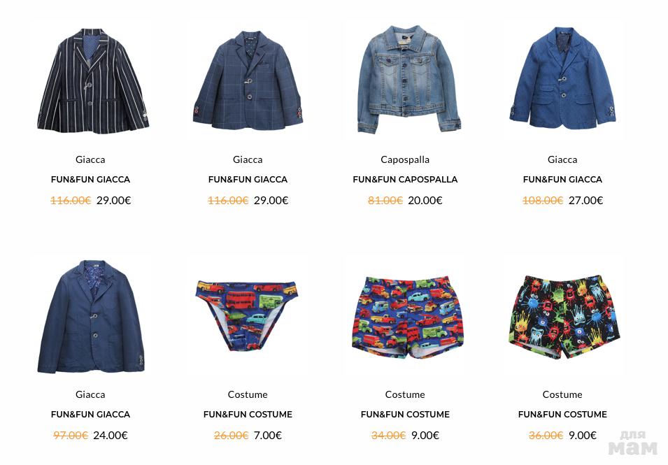Click the Costume label above 34.00€ item

[405, 395]
